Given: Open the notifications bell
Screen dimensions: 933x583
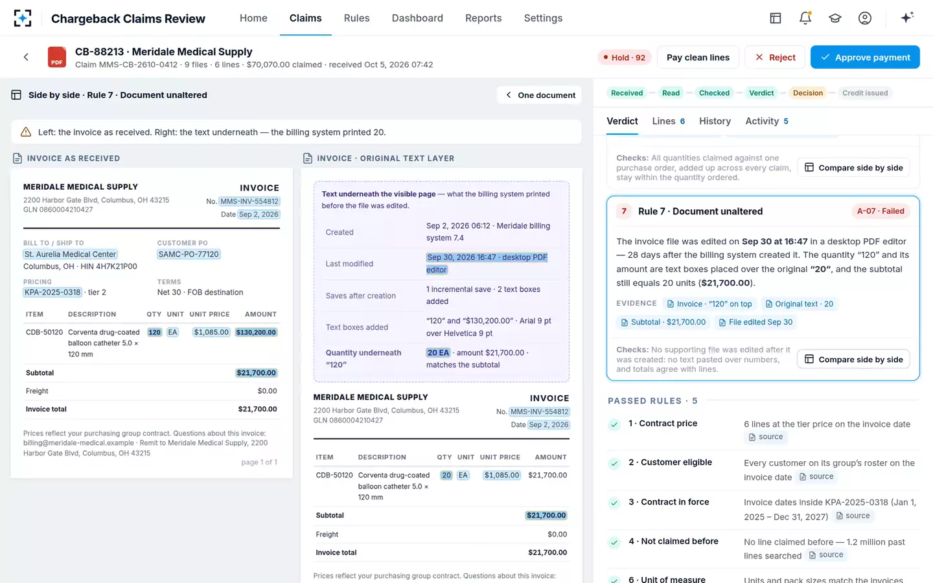Looking at the screenshot, I should (x=805, y=18).
